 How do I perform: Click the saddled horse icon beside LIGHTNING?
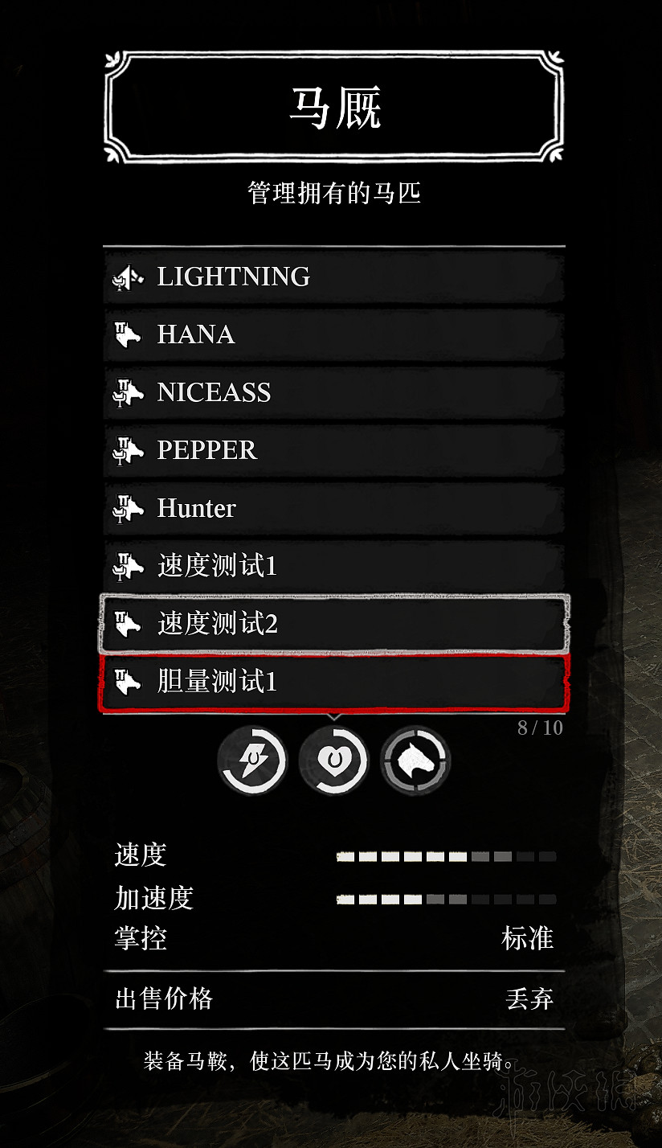(128, 277)
